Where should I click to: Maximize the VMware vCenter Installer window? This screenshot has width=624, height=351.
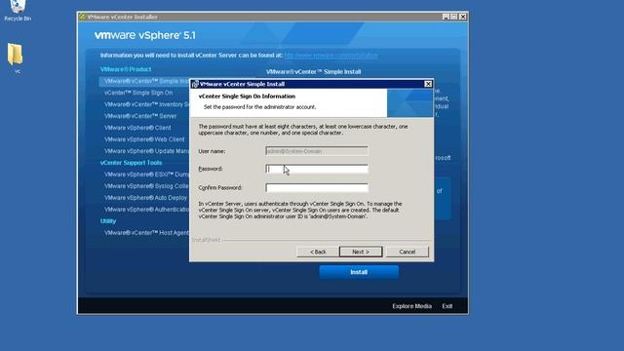click(454, 17)
